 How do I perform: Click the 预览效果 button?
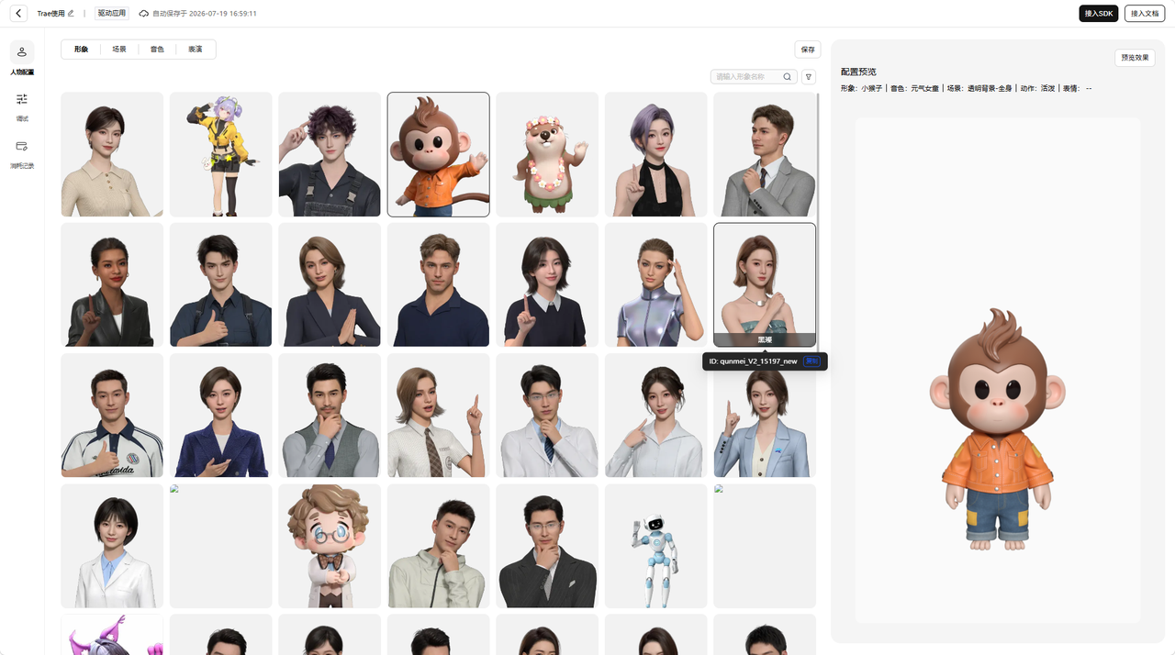(x=1136, y=58)
